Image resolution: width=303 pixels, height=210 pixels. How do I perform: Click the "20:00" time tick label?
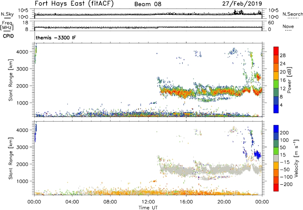(x=224, y=202)
